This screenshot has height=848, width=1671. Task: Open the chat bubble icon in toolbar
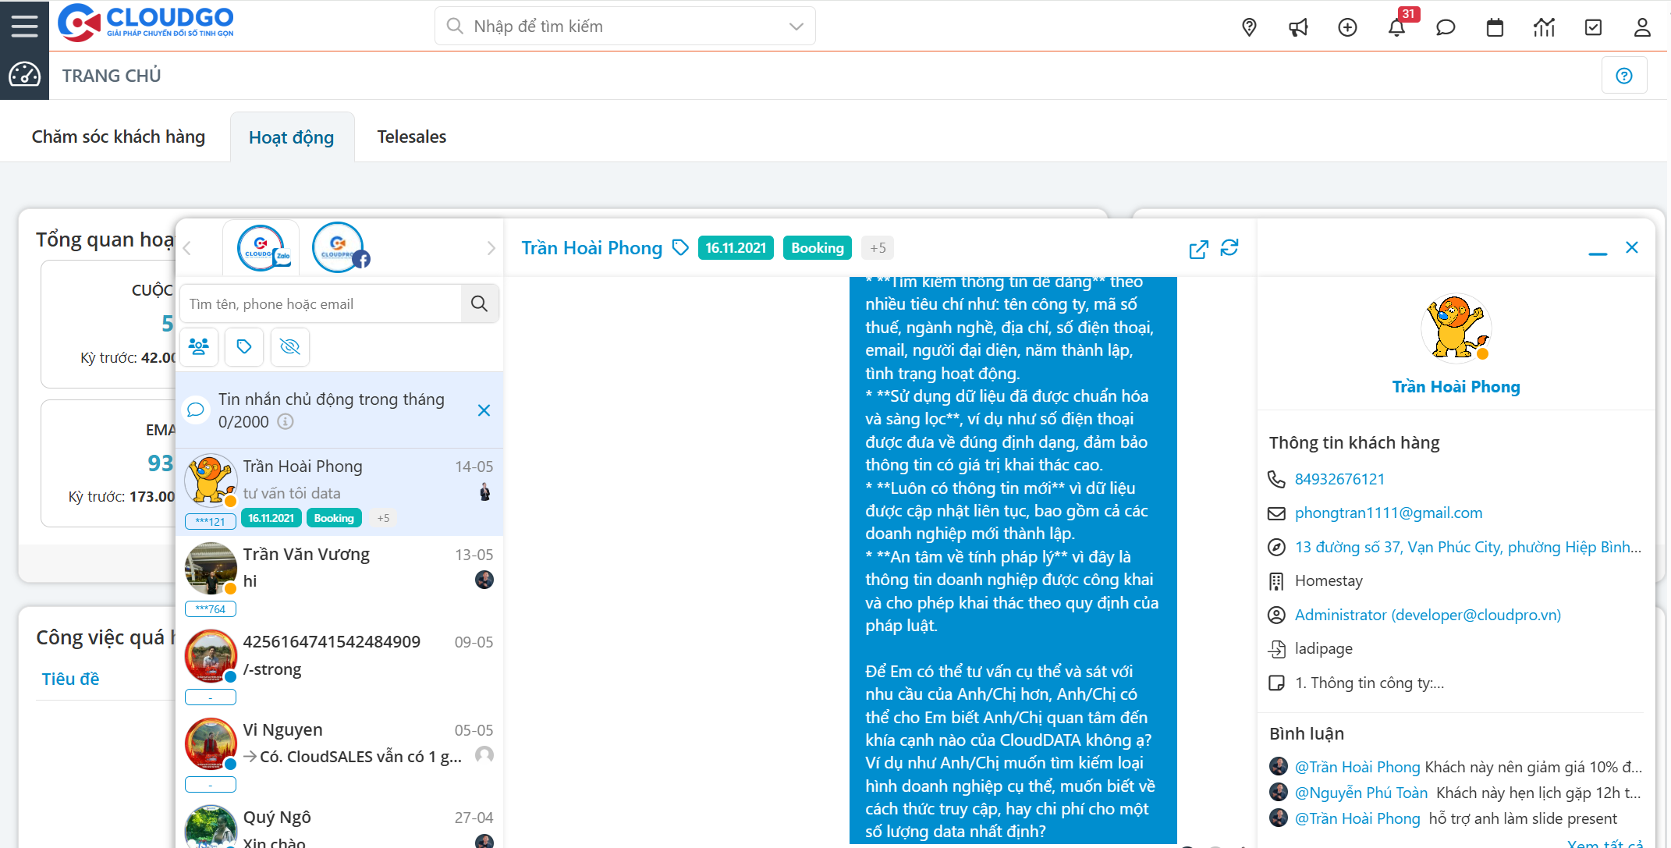tap(1446, 27)
